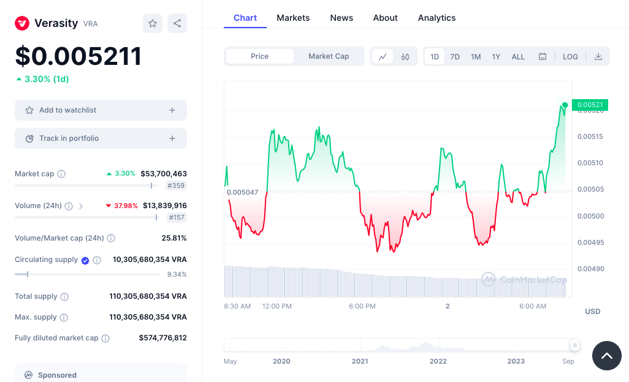The width and height of the screenshot is (629, 382).
Task: Click the 10,305,680,354 VRA circulating supply
Action: tap(150, 260)
